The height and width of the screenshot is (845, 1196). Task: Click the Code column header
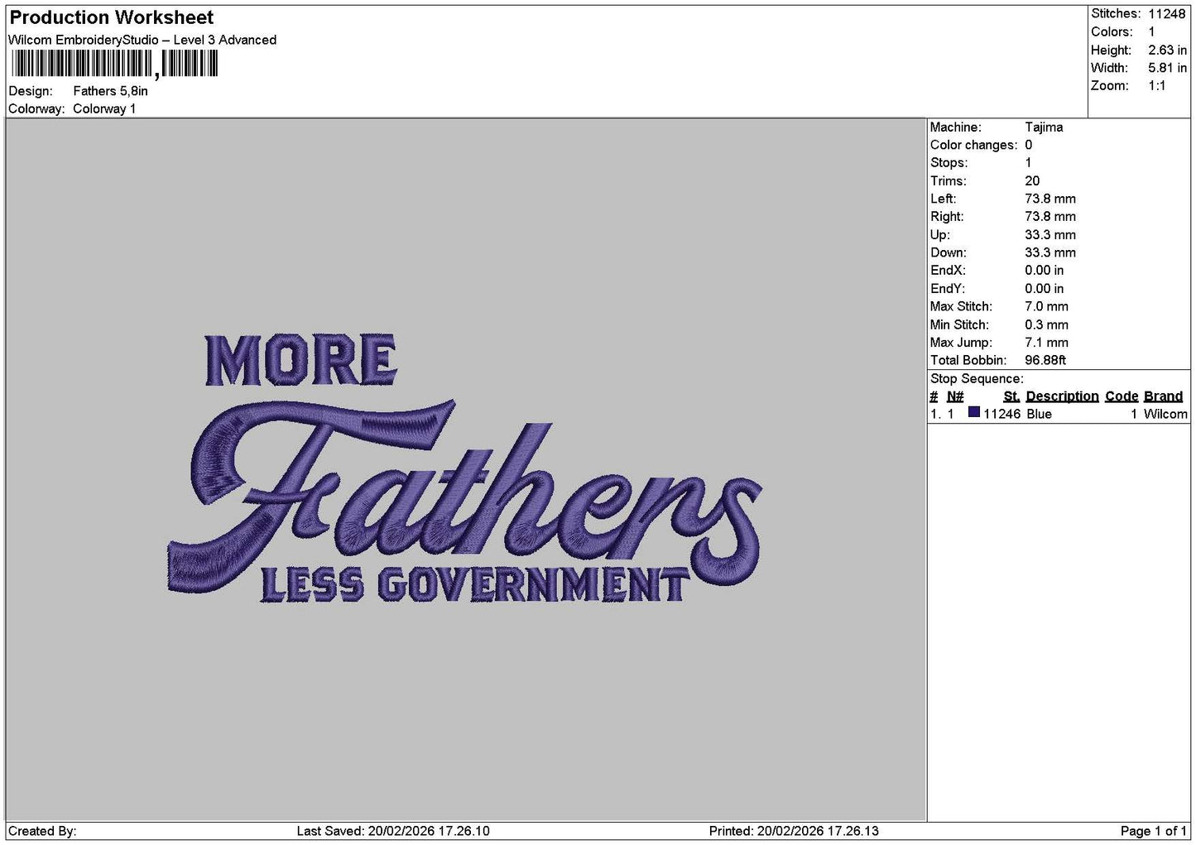pyautogui.click(x=1122, y=396)
